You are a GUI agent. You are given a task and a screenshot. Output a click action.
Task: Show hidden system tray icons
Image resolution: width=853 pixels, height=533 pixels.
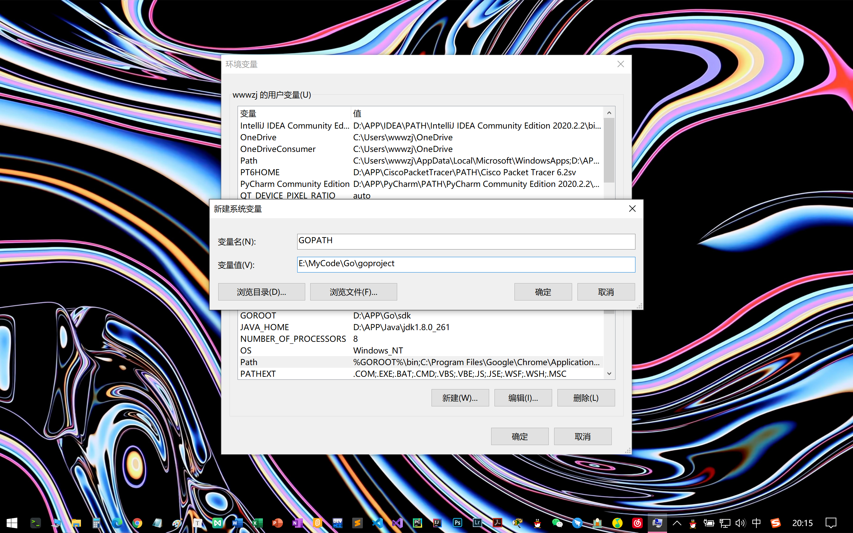click(x=677, y=523)
